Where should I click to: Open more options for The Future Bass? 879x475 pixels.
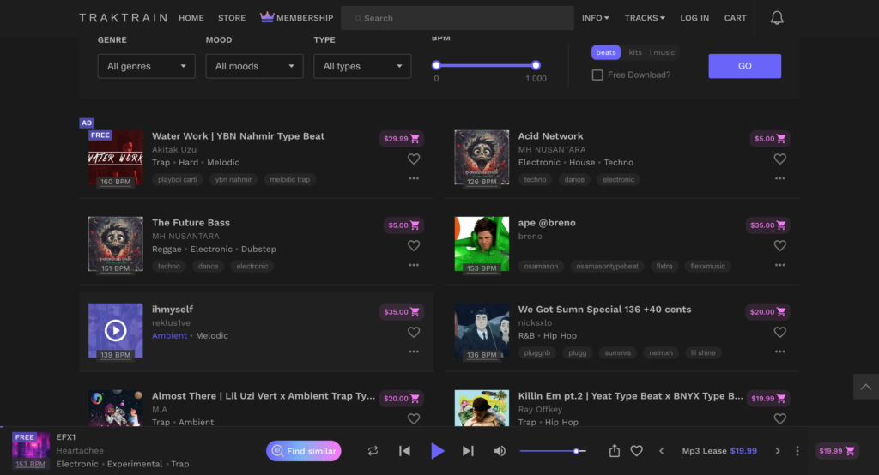[x=414, y=265]
